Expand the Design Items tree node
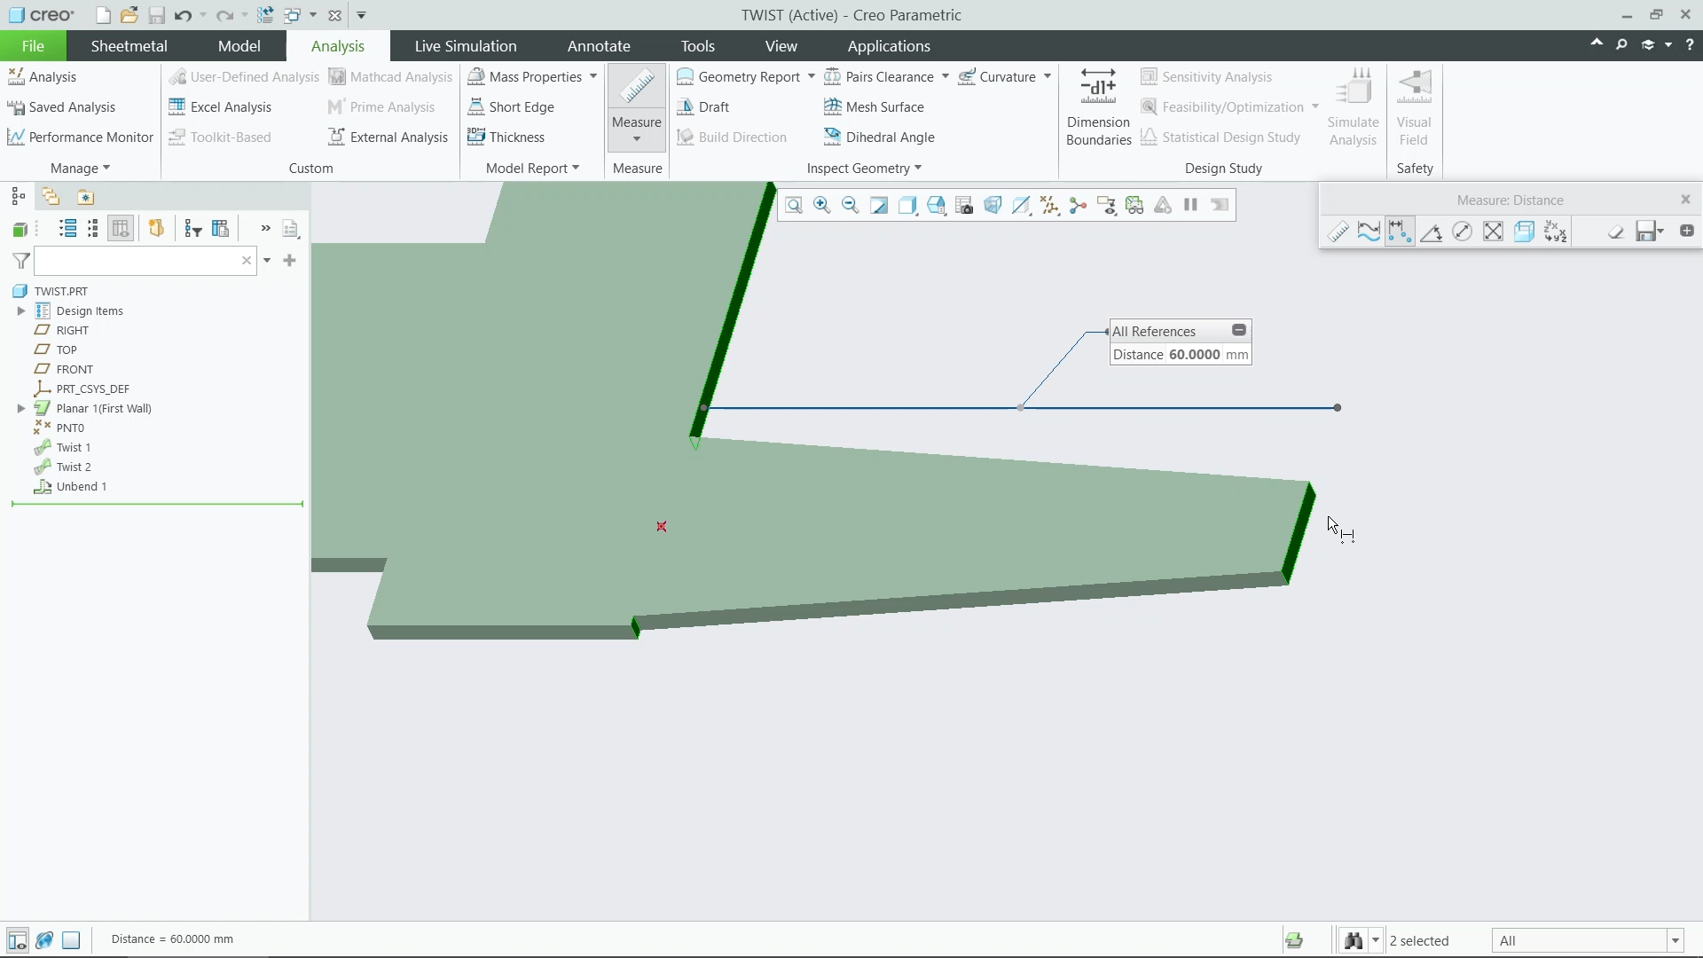This screenshot has width=1703, height=958. tap(21, 311)
